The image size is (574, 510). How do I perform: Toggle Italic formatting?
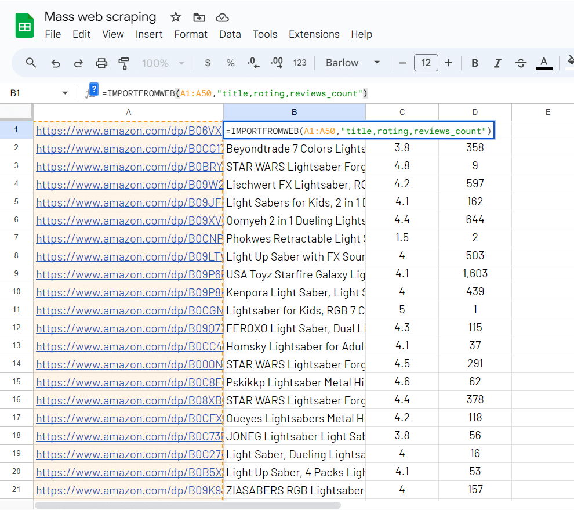coord(497,63)
